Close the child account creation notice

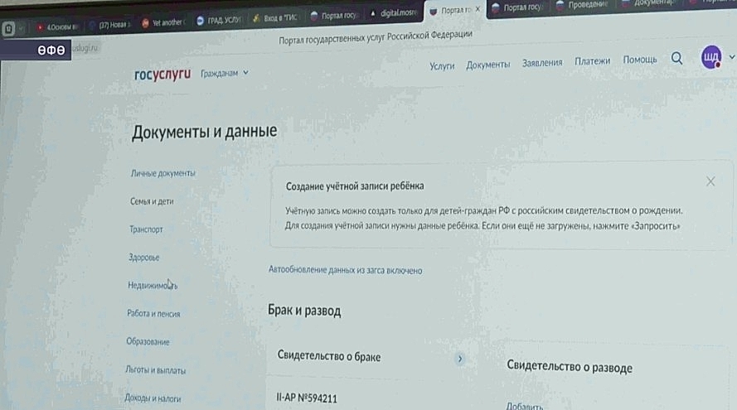710,181
